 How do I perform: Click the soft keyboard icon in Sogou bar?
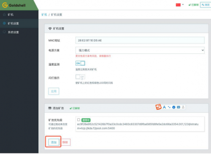[179, 107]
